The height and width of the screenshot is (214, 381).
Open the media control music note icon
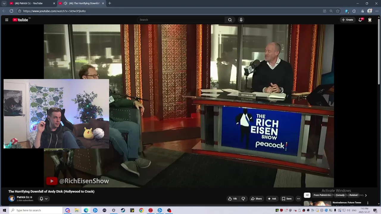pyautogui.click(x=362, y=11)
